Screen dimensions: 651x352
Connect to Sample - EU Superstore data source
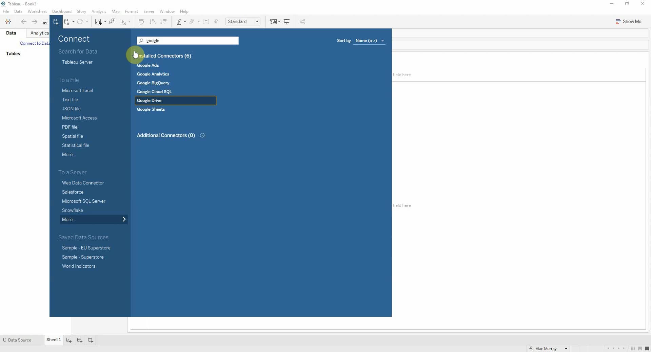(x=86, y=248)
